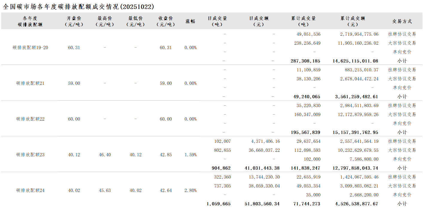The image size is (423, 208).
Task: Click the 收盘价 column header
Action: click(166, 21)
